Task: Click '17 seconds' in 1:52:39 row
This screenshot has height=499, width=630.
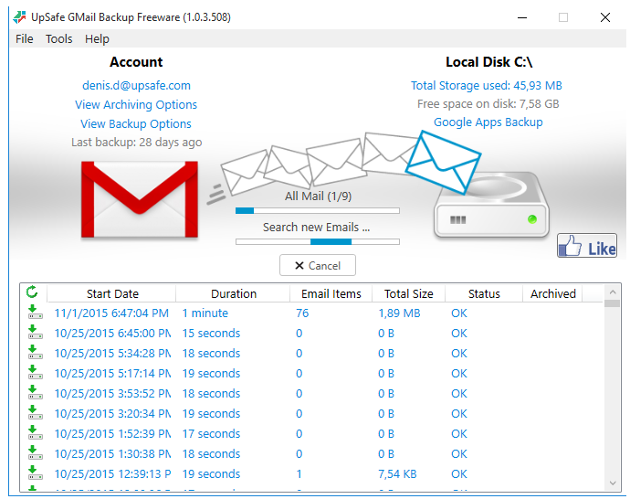Action: point(211,433)
